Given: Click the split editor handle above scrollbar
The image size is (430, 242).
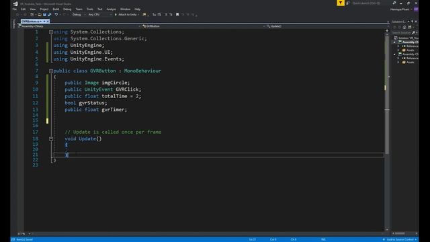Looking at the screenshot, I should [x=387, y=31].
